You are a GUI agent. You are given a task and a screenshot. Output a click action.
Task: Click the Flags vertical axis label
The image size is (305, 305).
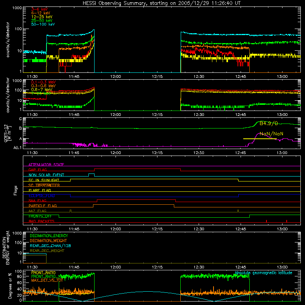(x=16, y=190)
